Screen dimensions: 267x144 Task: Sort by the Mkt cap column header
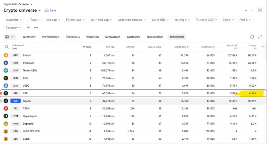pyautogui.click(x=110, y=47)
